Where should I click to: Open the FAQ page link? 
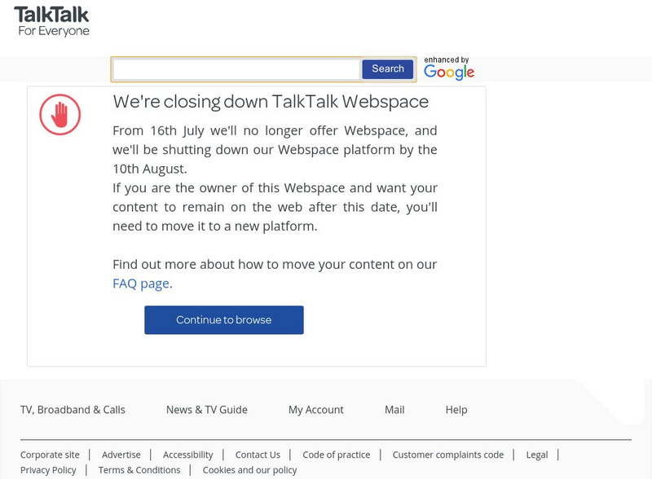[x=142, y=283]
